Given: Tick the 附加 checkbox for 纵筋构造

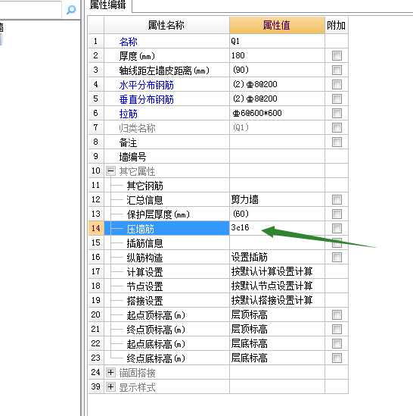Looking at the screenshot, I should click(x=337, y=257).
